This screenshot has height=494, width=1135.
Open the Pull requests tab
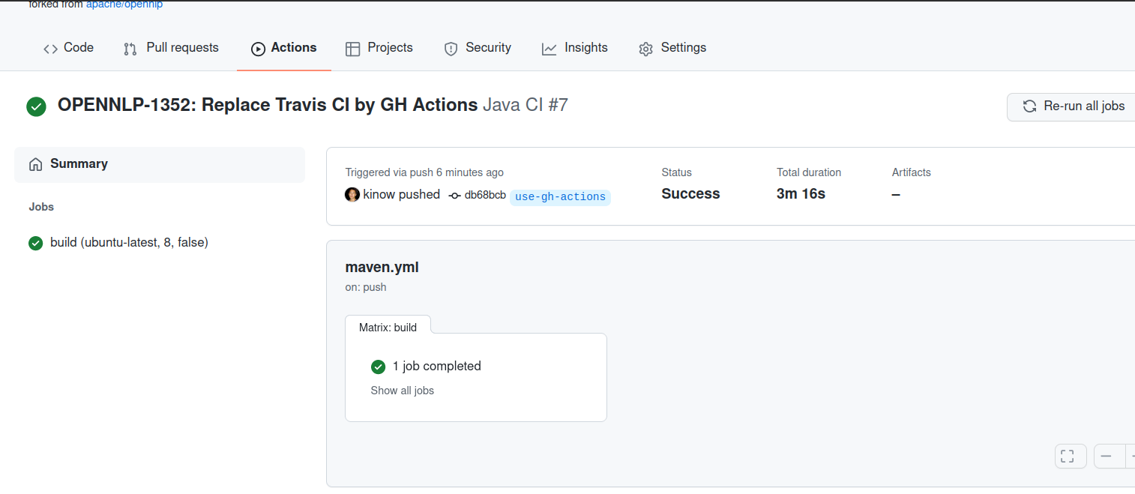[171, 48]
